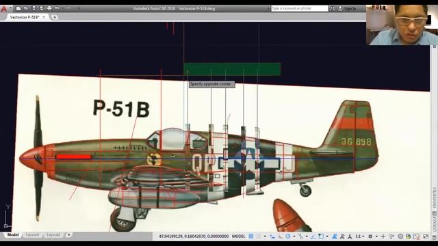Click the new drawing tab plus button
Screen dimensions: 438x246
pos(55,17)
